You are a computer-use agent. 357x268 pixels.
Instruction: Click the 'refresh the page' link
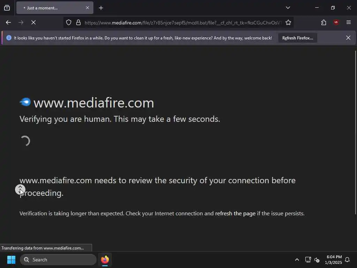[235, 214]
